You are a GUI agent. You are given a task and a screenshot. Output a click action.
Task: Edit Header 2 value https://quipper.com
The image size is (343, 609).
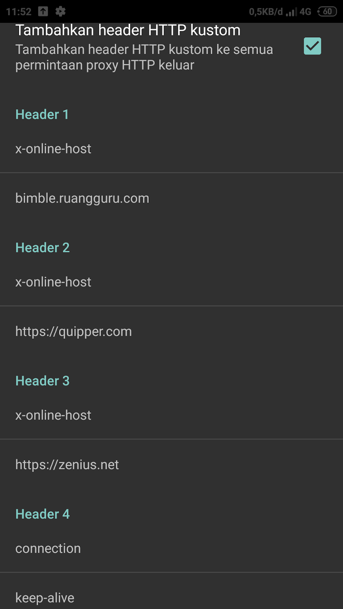(171, 332)
